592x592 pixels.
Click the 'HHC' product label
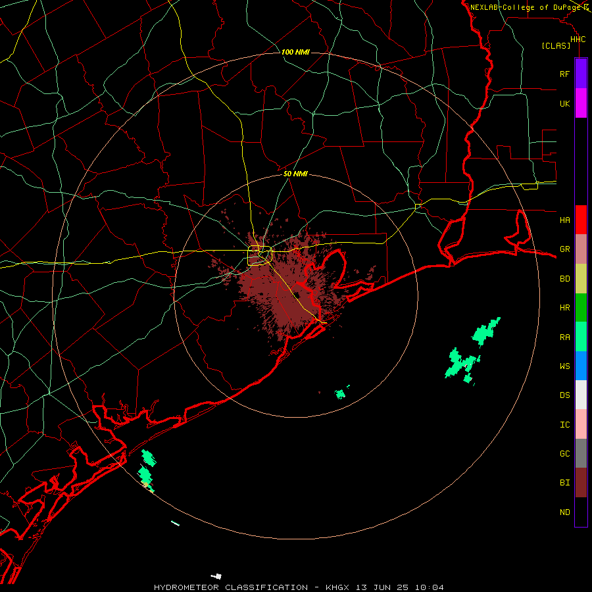point(578,39)
